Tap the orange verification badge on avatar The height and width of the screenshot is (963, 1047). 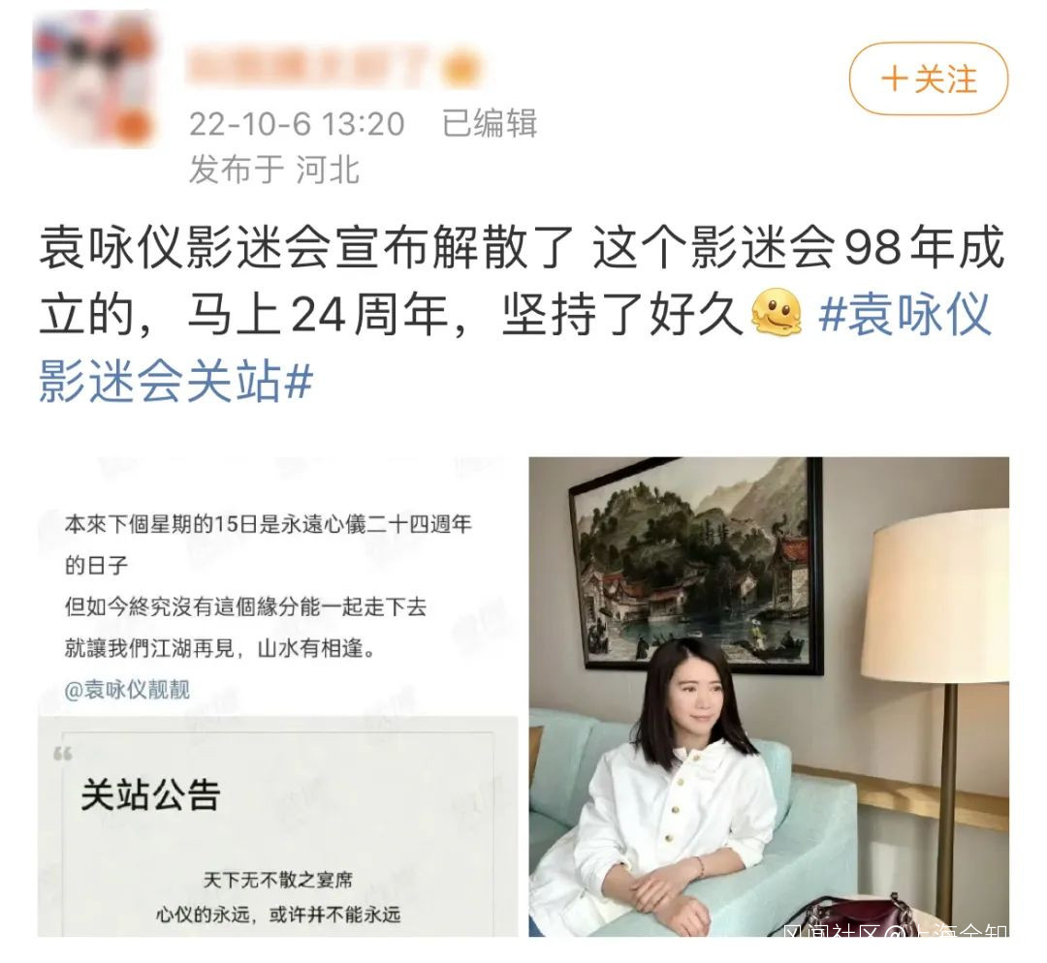click(136, 127)
